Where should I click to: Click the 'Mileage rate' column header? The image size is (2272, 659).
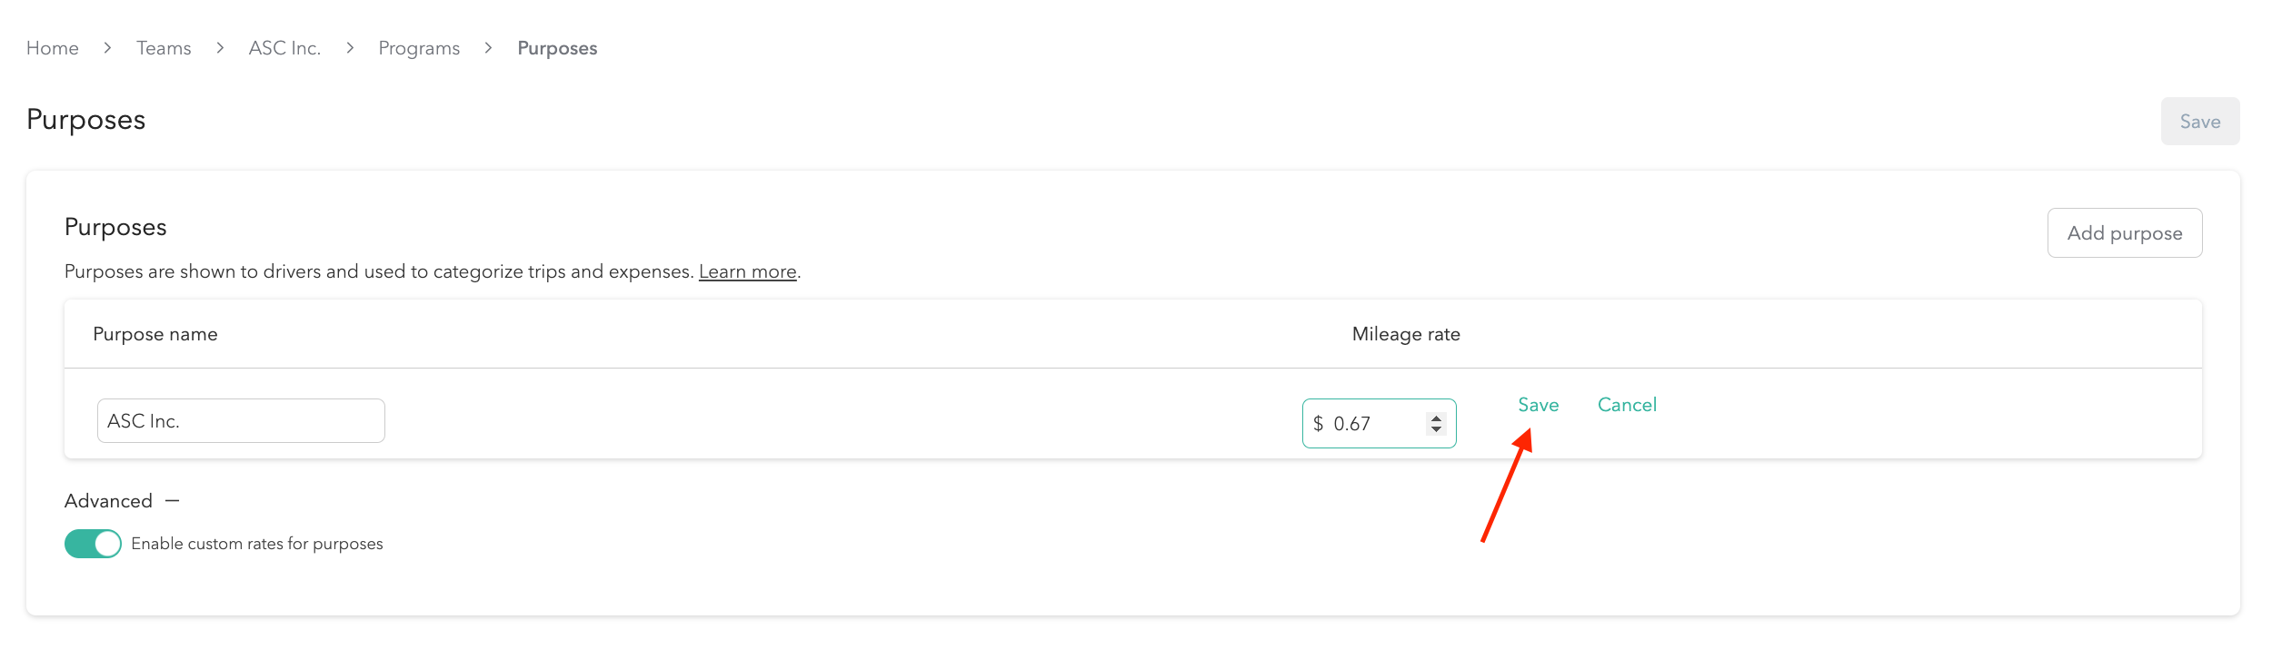click(1406, 334)
